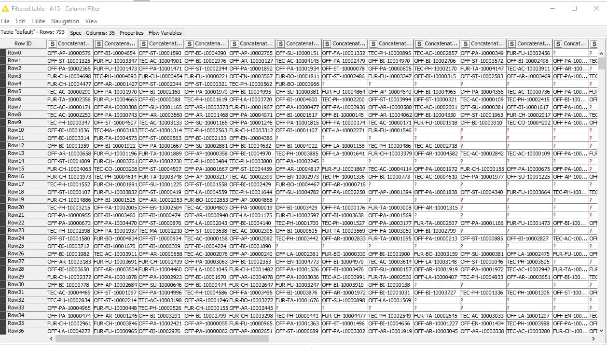Screen dimensions: 607x350
Task: Click String-type icon of column starting with OFF-AP-10000576
Action: [53, 43]
